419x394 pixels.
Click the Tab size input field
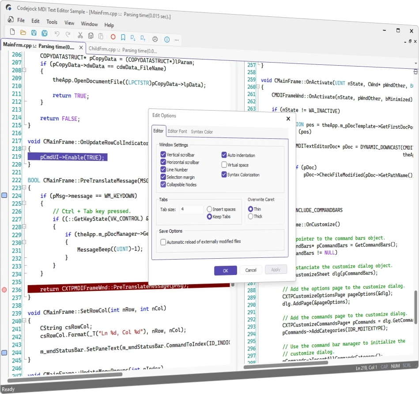pos(192,209)
